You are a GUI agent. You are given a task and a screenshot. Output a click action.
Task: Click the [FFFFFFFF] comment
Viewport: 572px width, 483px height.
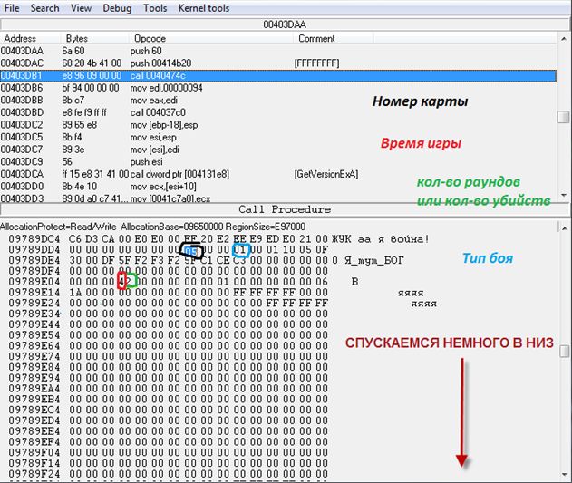click(316, 63)
